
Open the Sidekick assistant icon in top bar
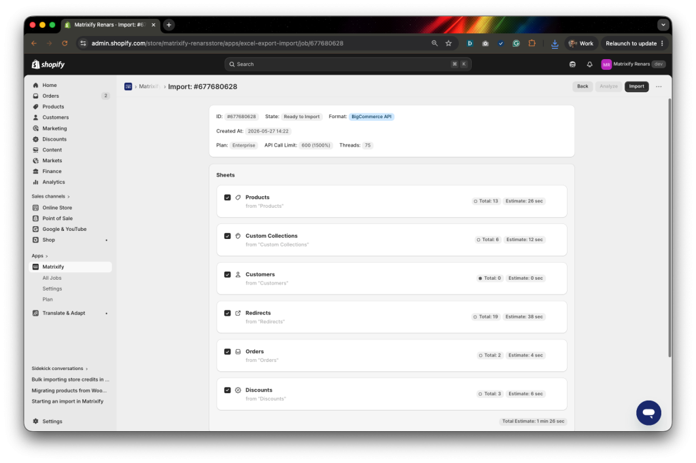point(572,64)
